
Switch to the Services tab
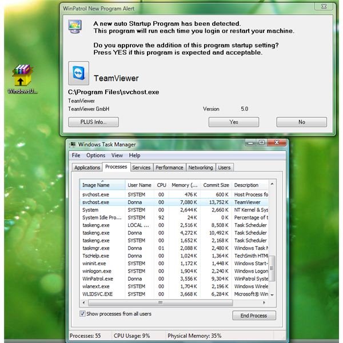(x=141, y=167)
